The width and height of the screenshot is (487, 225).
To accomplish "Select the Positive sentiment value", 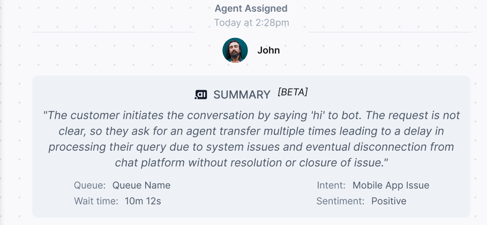I will 388,201.
